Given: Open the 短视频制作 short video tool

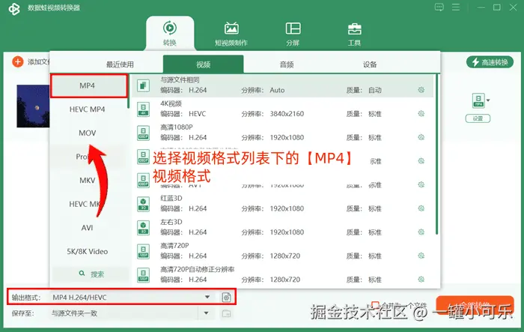Looking at the screenshot, I should tap(231, 34).
